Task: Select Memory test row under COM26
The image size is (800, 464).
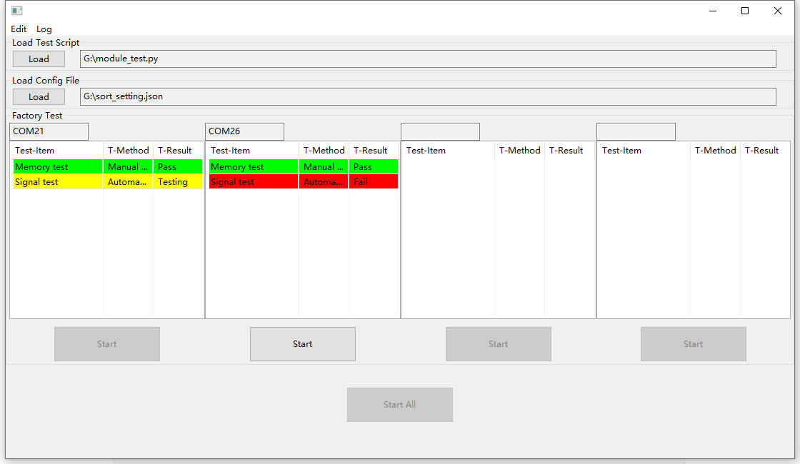Action: 253,167
